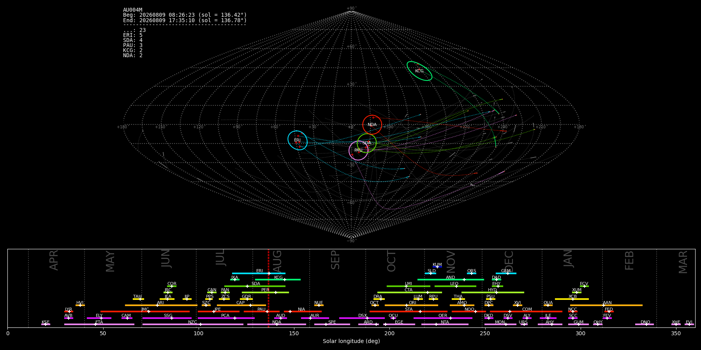Click the AUG month label
701x350 pixels.
(277, 261)
